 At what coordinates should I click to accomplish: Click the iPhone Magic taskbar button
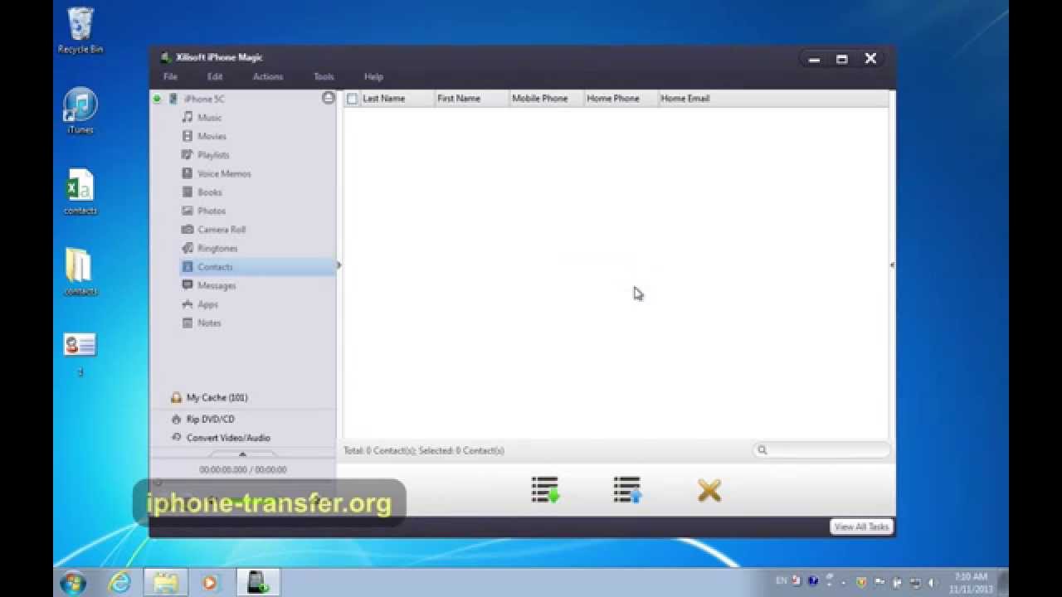pos(258,583)
